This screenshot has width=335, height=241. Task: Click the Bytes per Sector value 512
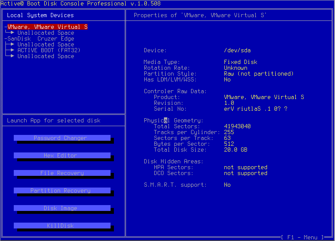pyautogui.click(x=229, y=144)
